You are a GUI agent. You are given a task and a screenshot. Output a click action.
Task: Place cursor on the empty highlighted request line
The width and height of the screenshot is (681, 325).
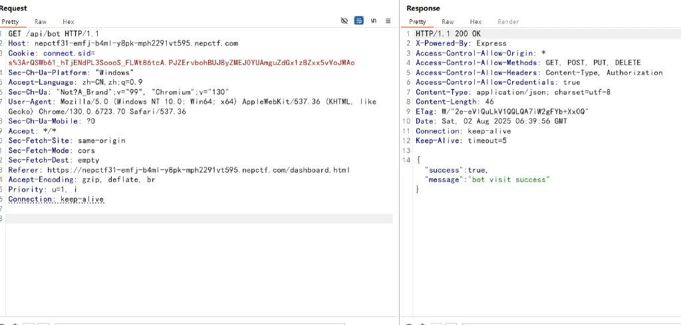pyautogui.click(x=199, y=219)
